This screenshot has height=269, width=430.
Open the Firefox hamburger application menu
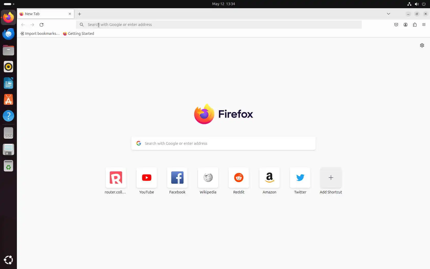(424, 25)
